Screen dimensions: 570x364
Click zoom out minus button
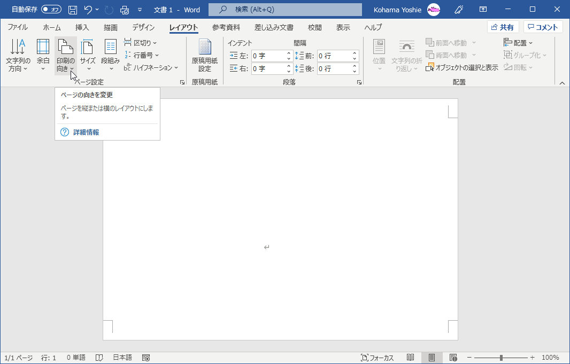469,358
